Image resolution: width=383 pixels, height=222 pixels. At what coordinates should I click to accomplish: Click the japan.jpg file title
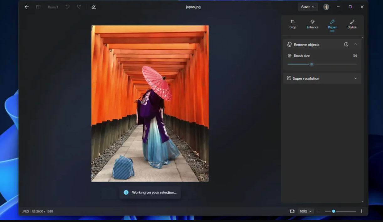[x=193, y=7]
